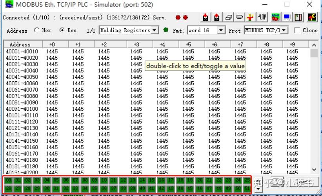This screenshot has width=322, height=196.
Task: Click the +1 value in row 40131-40140
Action: click(x=78, y=134)
